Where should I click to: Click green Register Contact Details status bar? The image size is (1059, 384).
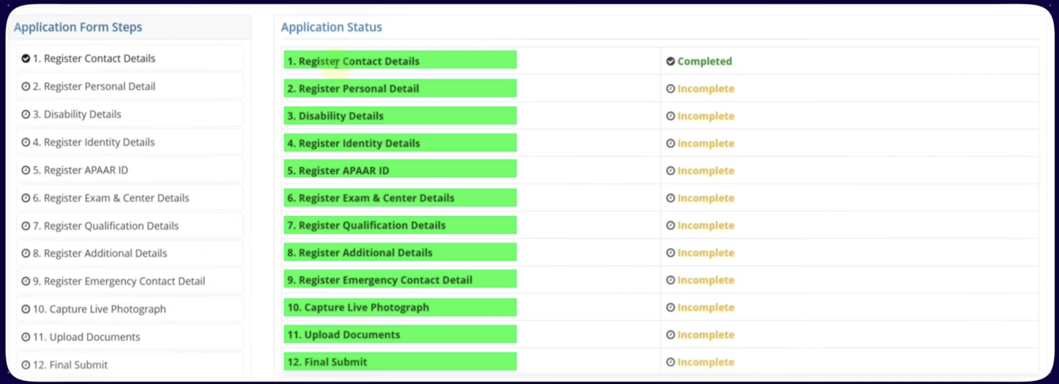pyautogui.click(x=400, y=60)
